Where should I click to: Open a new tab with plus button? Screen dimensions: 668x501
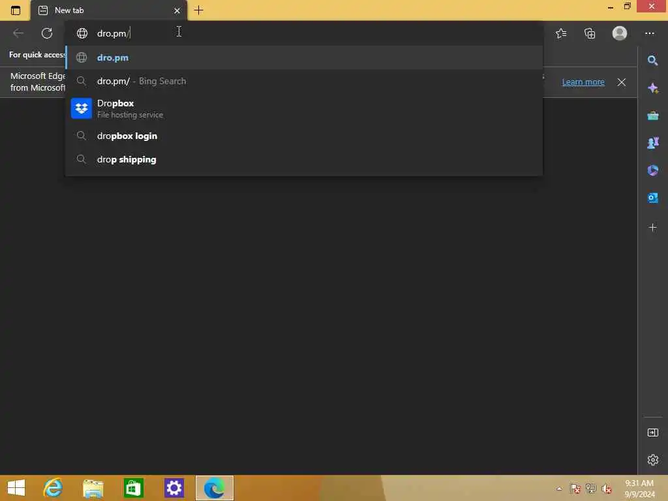pos(198,10)
